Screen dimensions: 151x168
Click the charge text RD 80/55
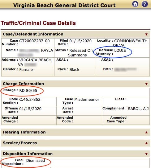click(x=28, y=91)
